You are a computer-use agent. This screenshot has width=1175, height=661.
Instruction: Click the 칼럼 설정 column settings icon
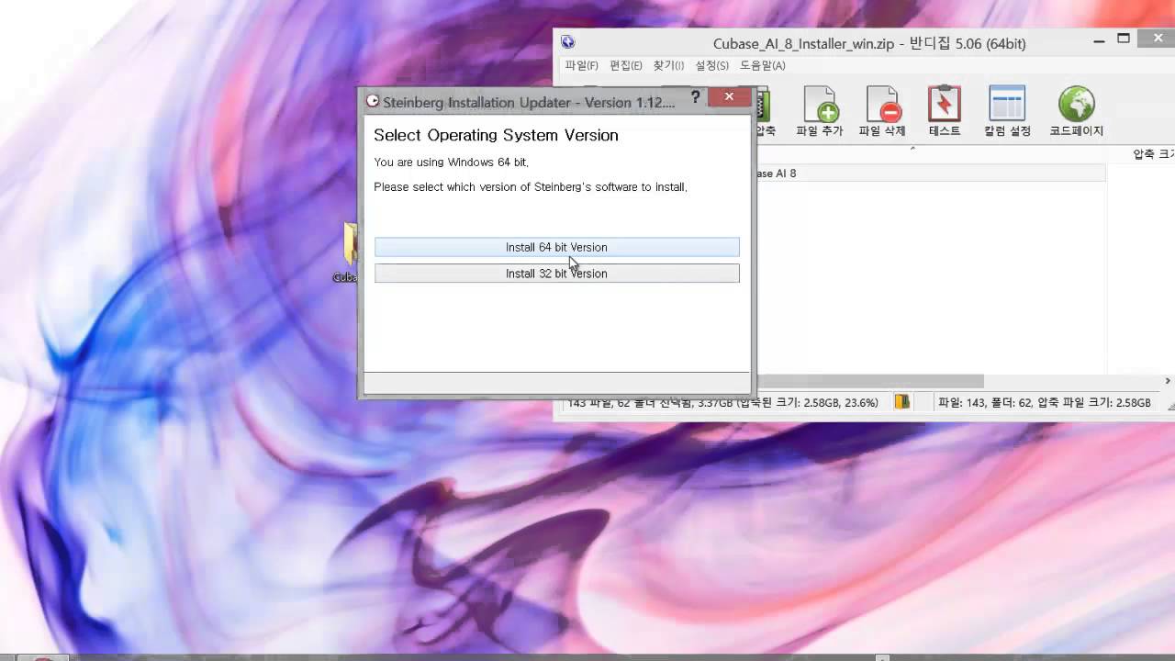coord(1007,112)
